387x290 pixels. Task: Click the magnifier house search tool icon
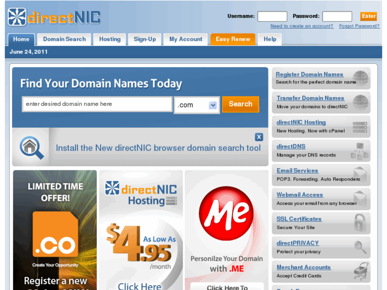[31, 147]
